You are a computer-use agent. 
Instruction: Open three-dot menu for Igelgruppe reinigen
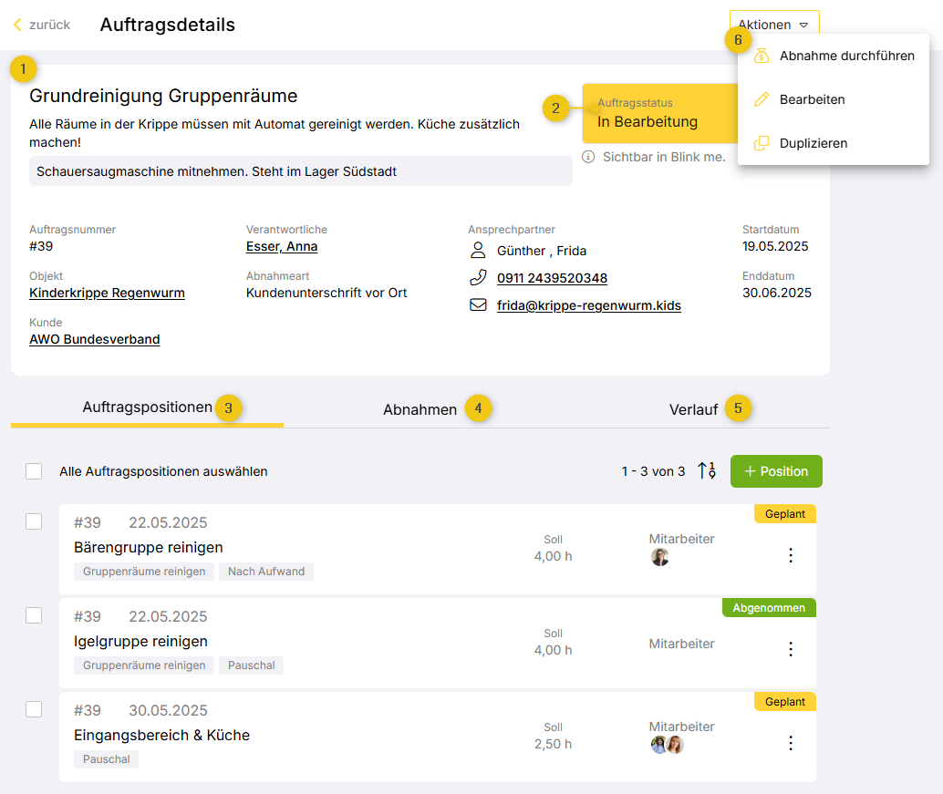click(x=791, y=649)
